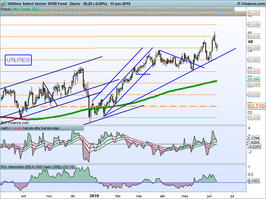This screenshot has width=266, height=199.
Task: Select the red media indicator label
Action: (17, 128)
